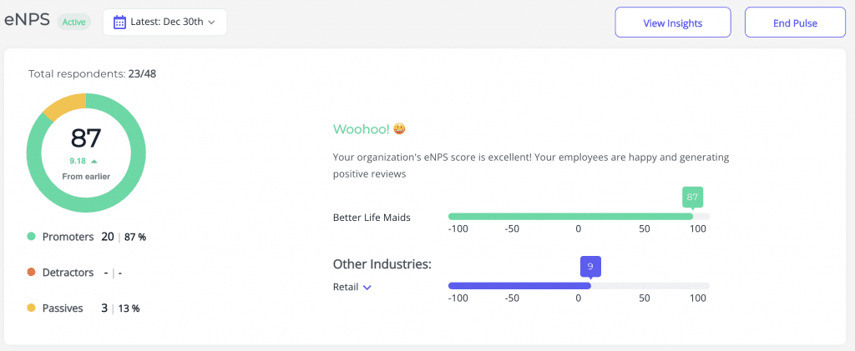Click the green Active status badge

point(73,23)
